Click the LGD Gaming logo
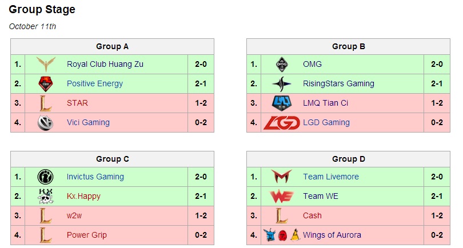 [282, 122]
